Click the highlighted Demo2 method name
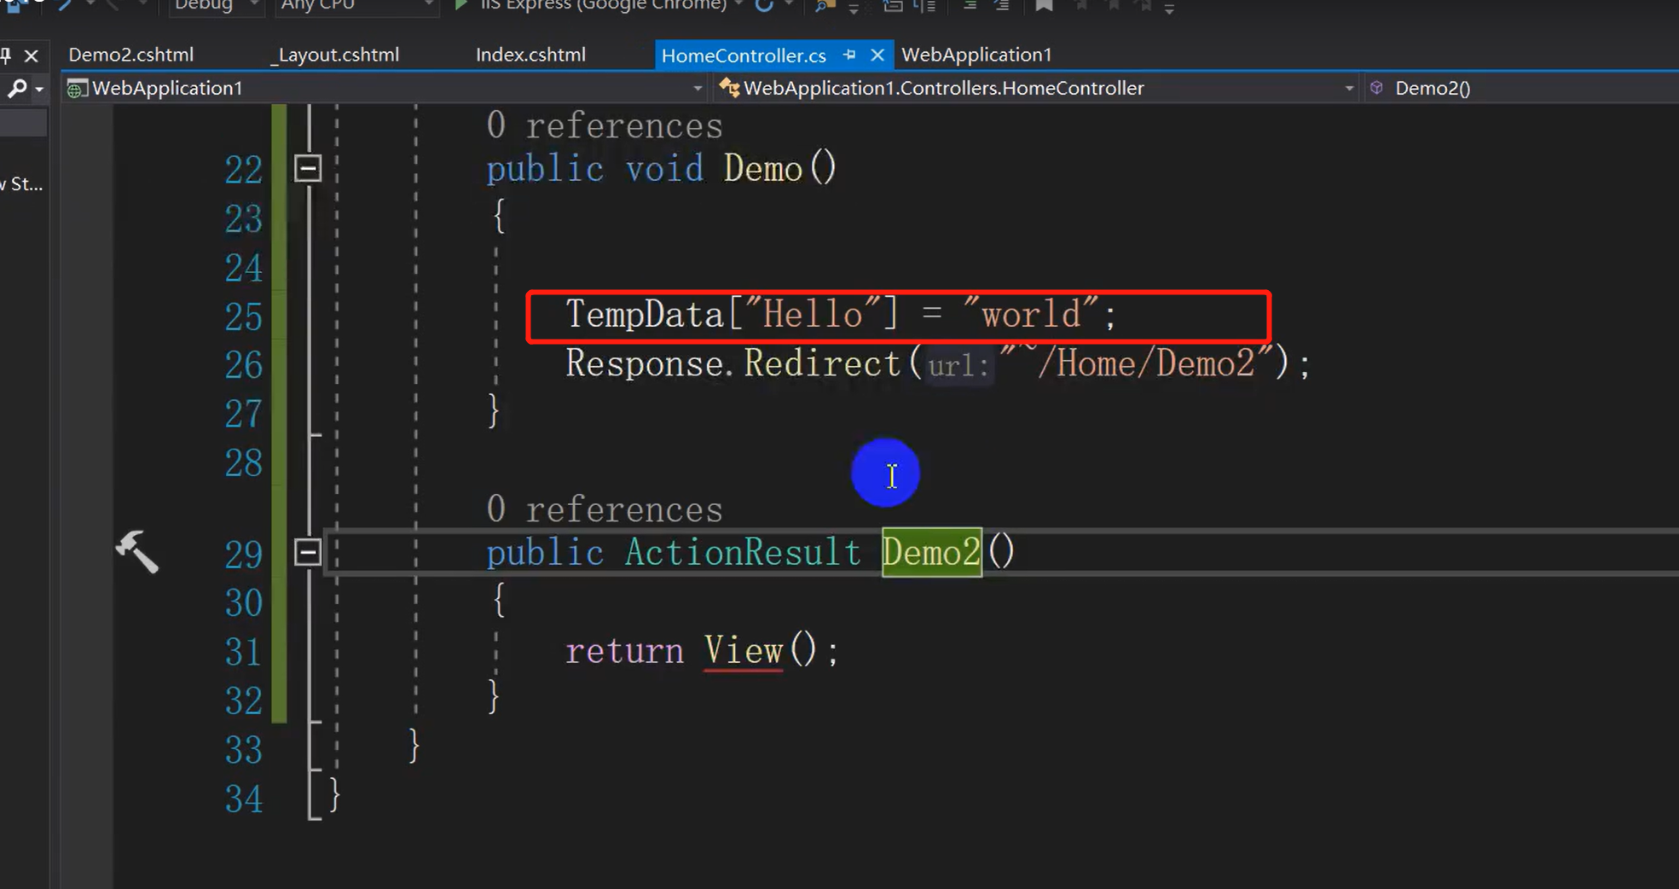 point(931,552)
